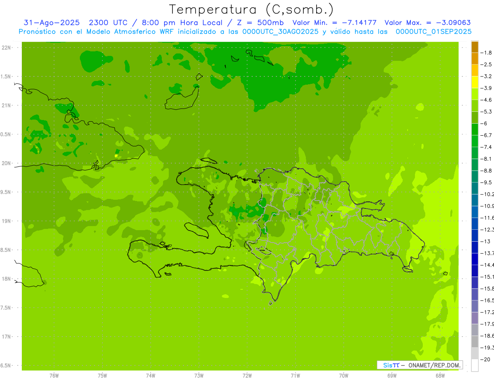
Task: Click the '20N' latitude axis label
Action: click(7, 163)
